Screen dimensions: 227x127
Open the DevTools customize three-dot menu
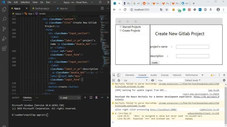(x=219, y=75)
